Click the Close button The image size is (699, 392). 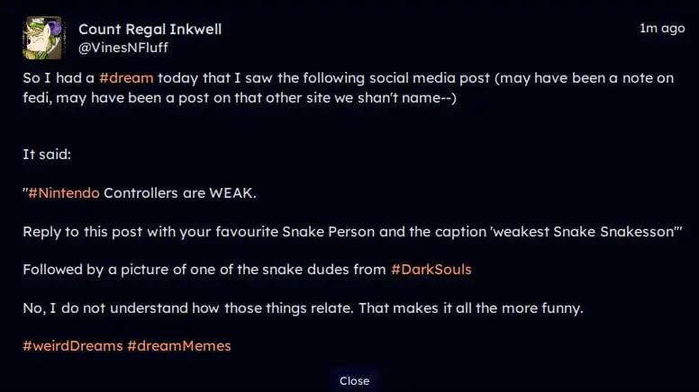[354, 381]
